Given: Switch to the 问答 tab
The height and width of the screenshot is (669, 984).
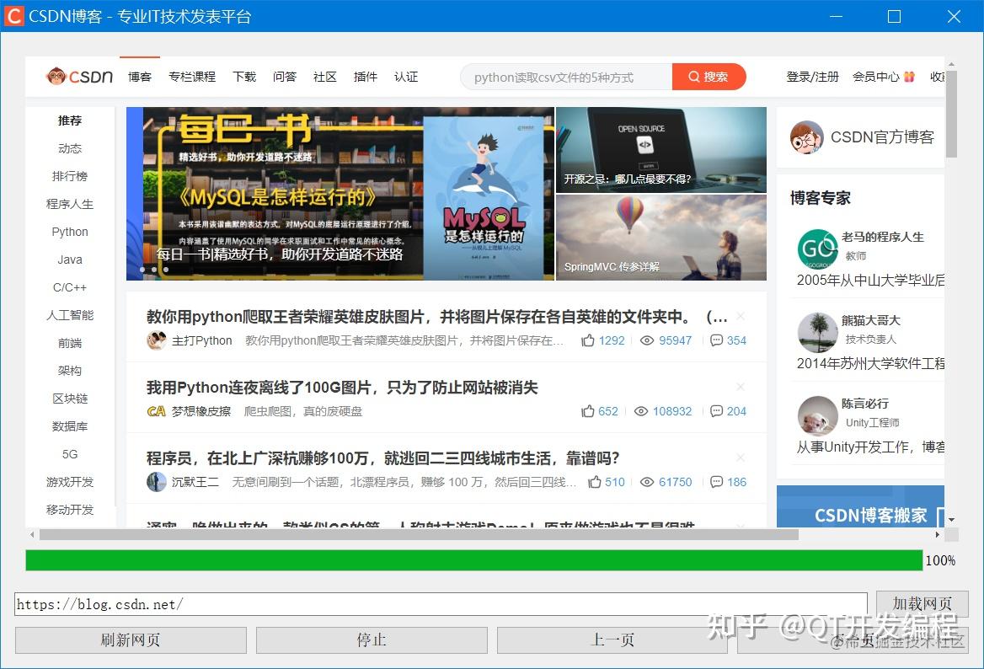Looking at the screenshot, I should pyautogui.click(x=285, y=77).
